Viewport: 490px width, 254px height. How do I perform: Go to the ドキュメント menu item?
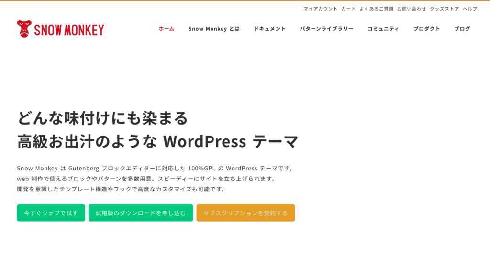(x=270, y=29)
